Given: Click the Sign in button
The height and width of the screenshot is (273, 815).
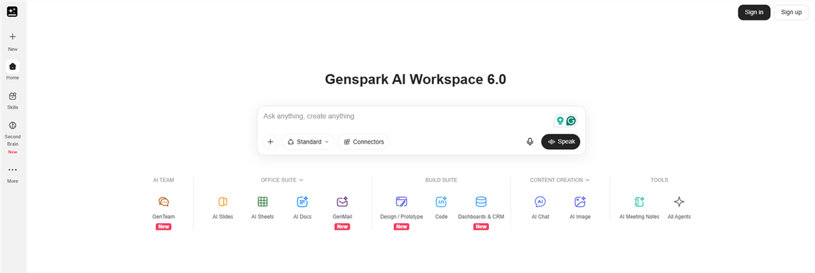Looking at the screenshot, I should (754, 12).
